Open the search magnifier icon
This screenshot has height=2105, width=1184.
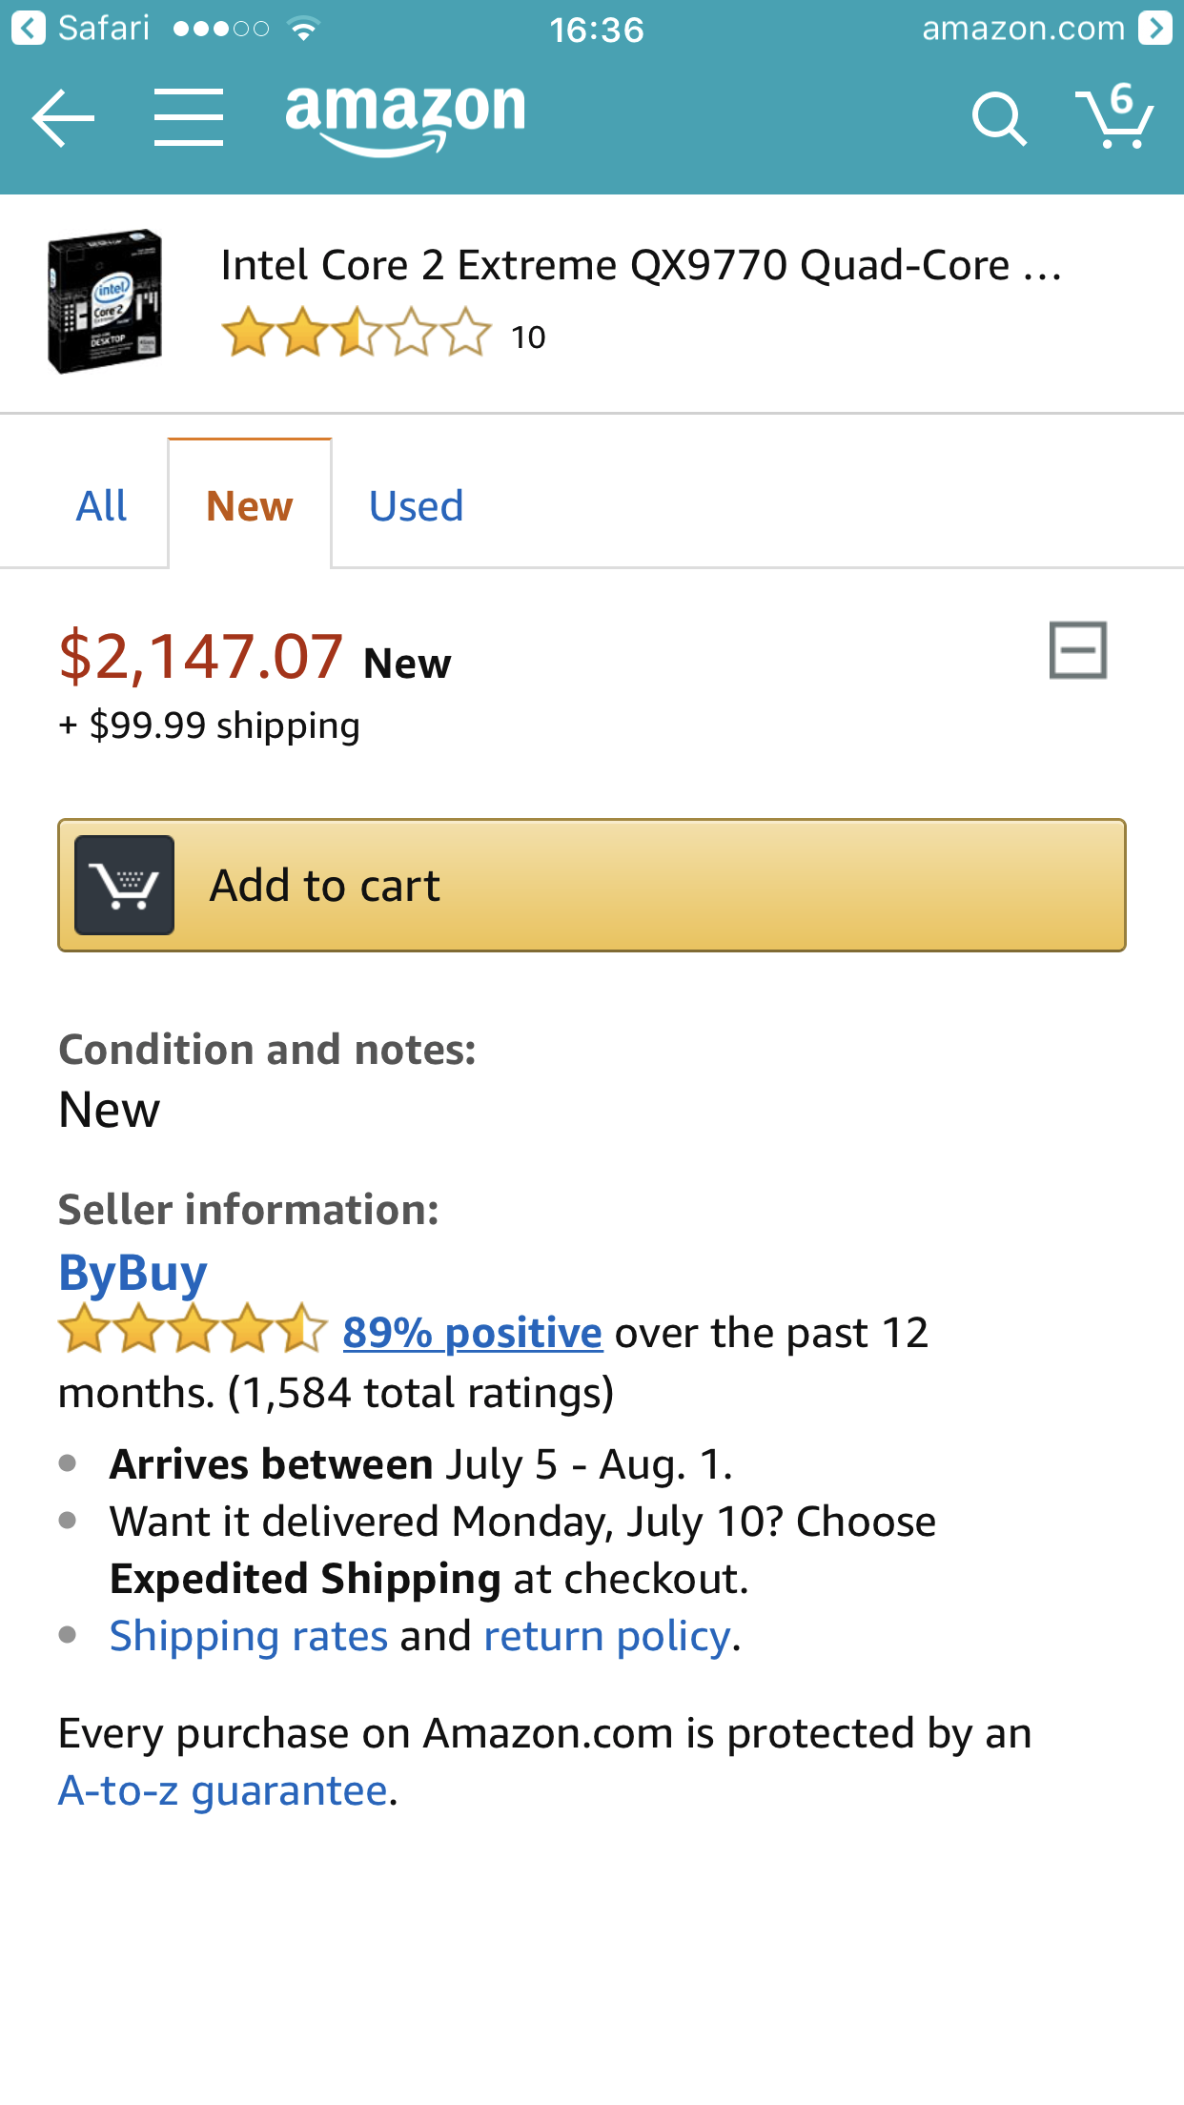coord(998,119)
